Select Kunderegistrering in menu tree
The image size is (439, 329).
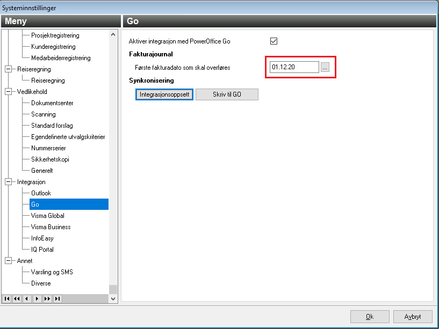(53, 47)
